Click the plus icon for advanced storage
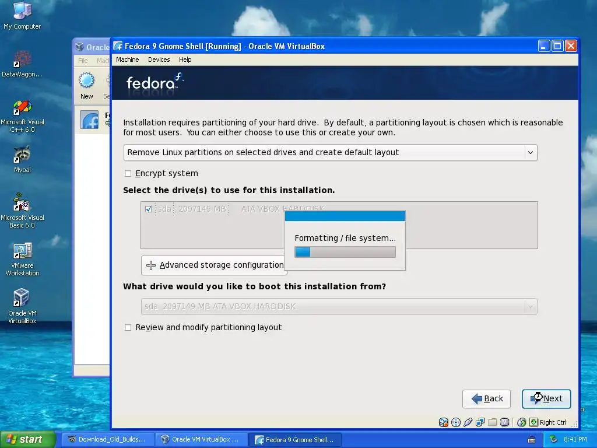 pos(151,265)
